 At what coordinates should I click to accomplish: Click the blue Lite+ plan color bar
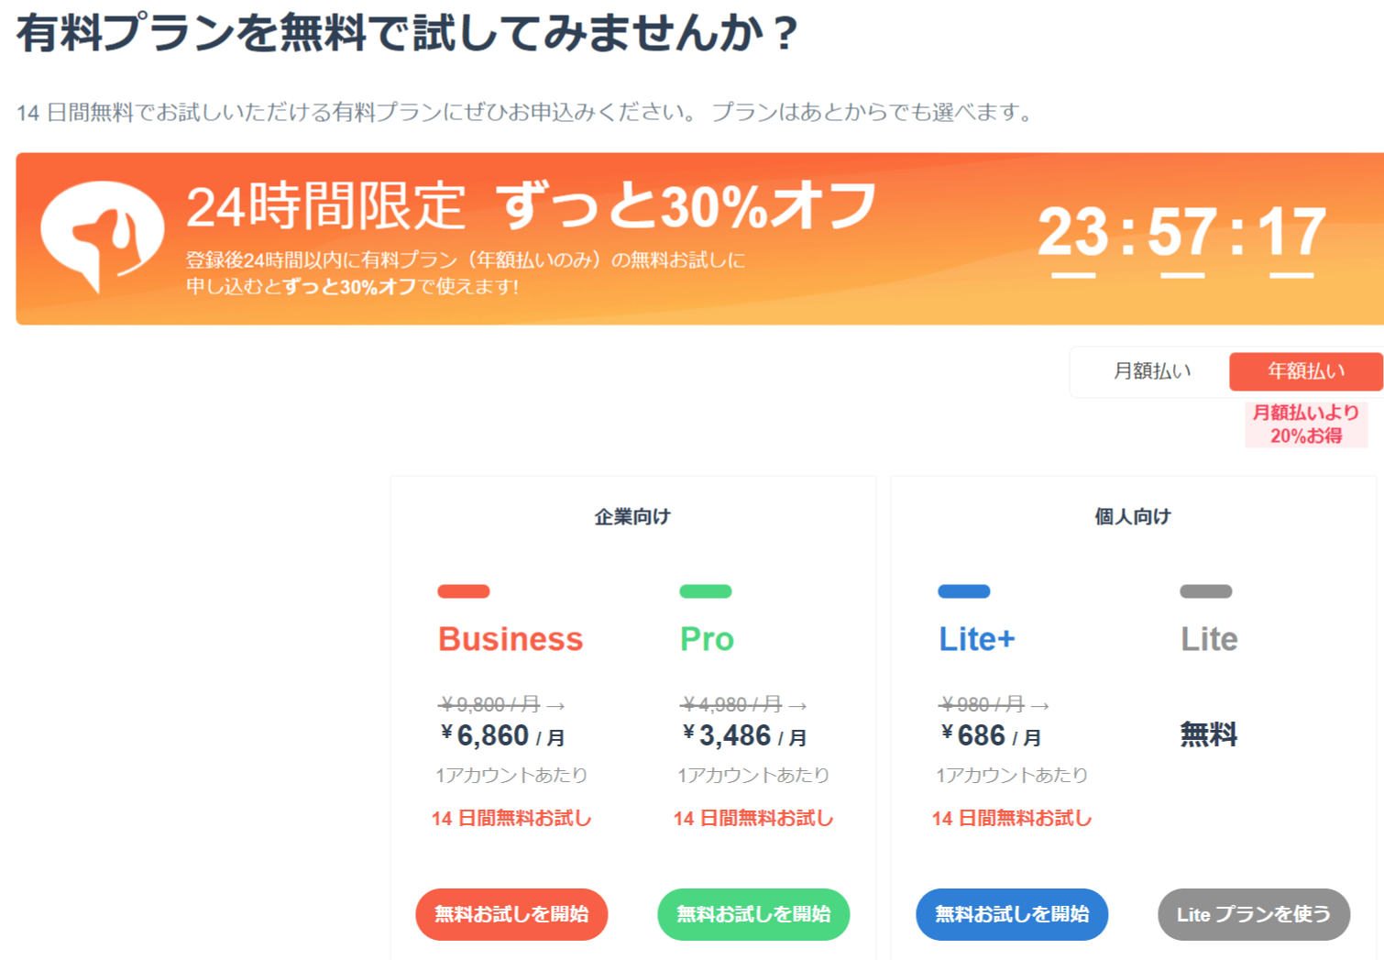[964, 591]
